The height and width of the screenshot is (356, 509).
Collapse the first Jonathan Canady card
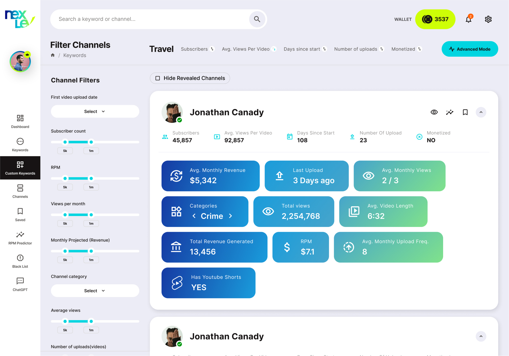(x=481, y=112)
